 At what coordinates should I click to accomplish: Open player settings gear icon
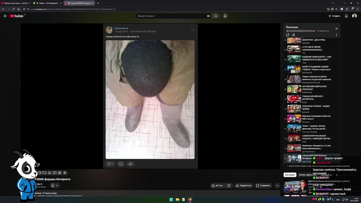point(65,173)
